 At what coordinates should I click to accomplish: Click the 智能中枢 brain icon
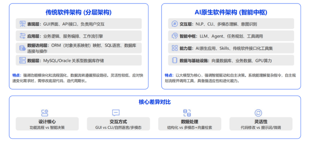point(174,36)
